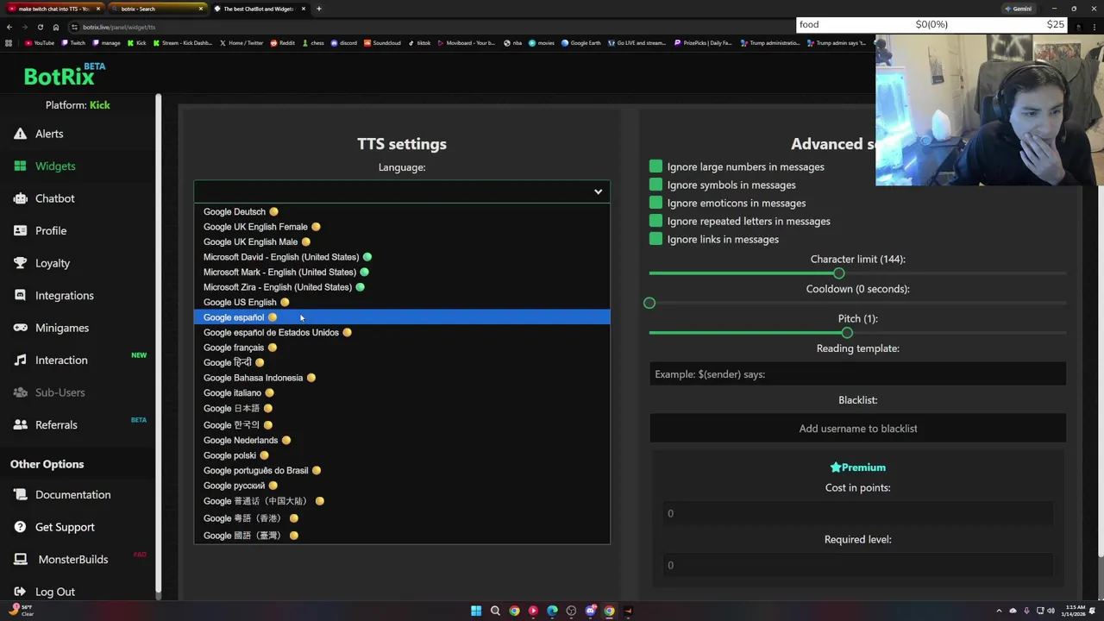Image resolution: width=1104 pixels, height=621 pixels.
Task: Go back in browser history
Action: coord(9,27)
